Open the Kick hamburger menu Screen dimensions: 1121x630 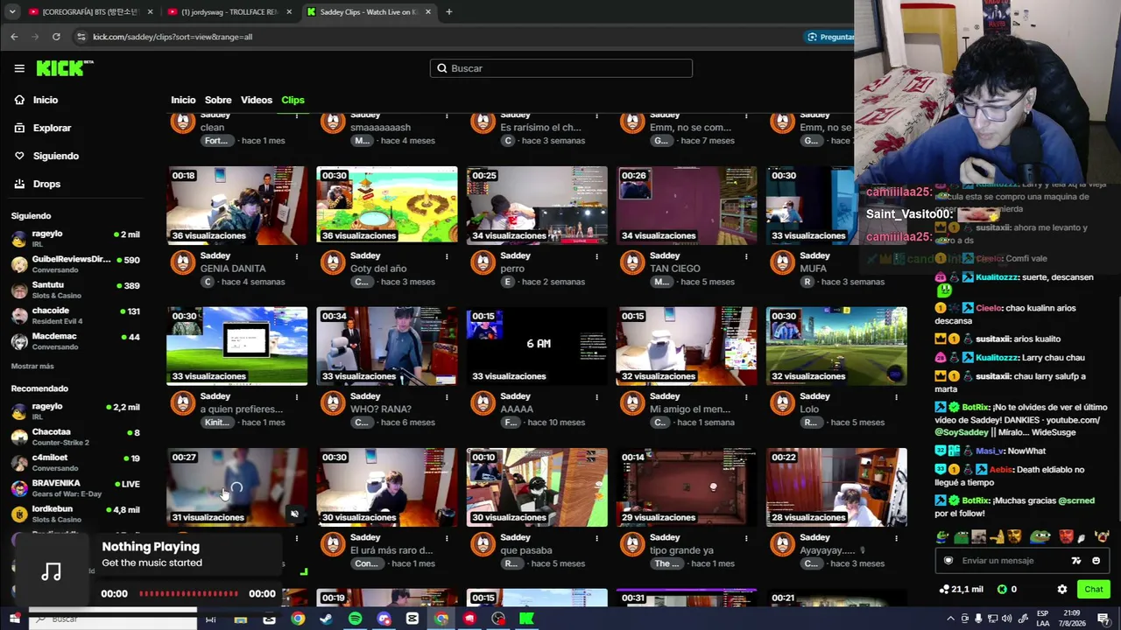point(19,68)
